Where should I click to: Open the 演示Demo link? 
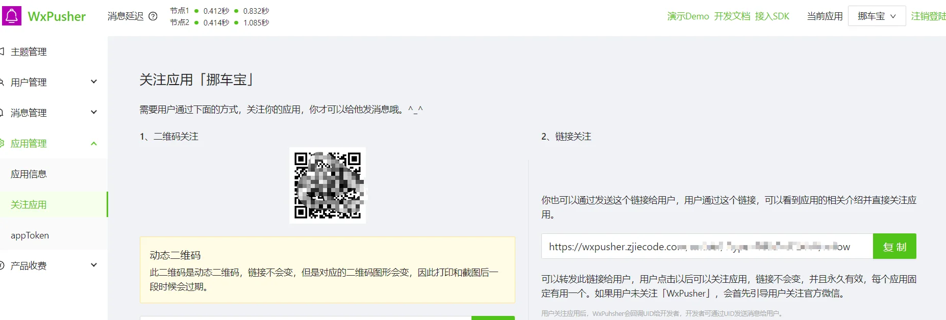coord(688,16)
